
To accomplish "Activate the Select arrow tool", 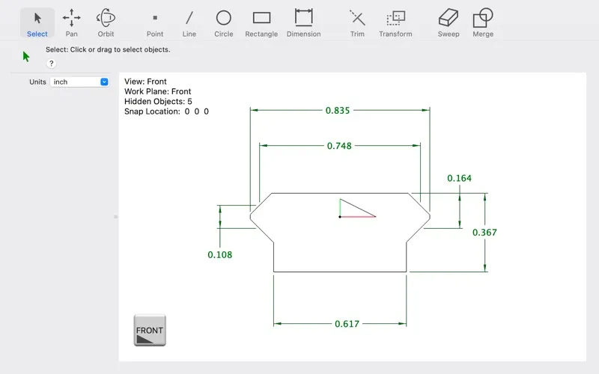I will [x=37, y=23].
